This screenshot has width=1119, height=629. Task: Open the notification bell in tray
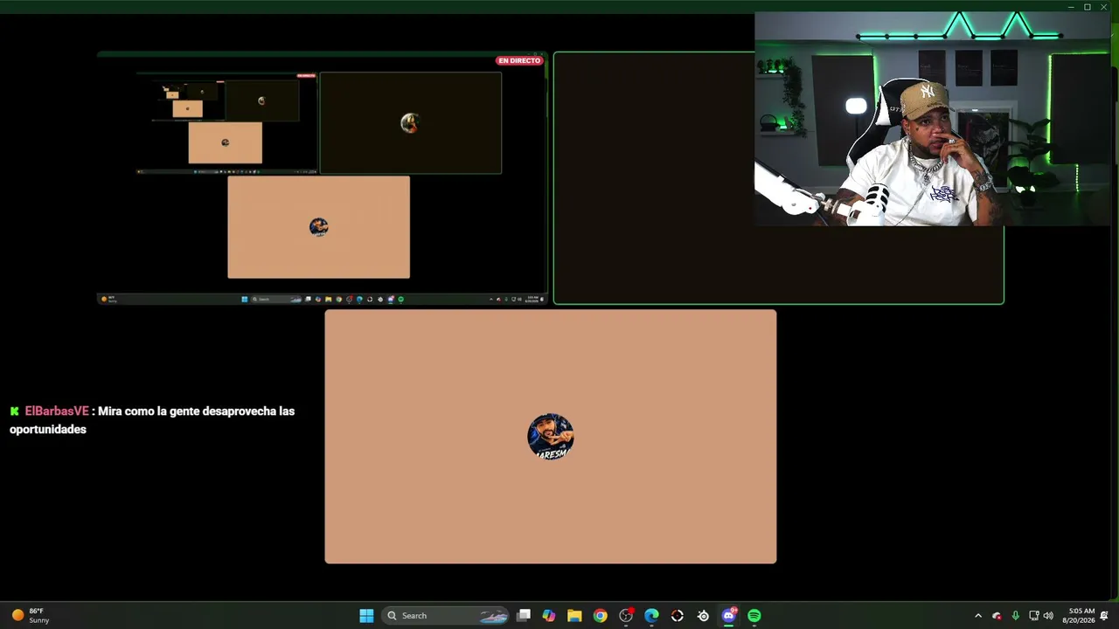tap(1104, 616)
